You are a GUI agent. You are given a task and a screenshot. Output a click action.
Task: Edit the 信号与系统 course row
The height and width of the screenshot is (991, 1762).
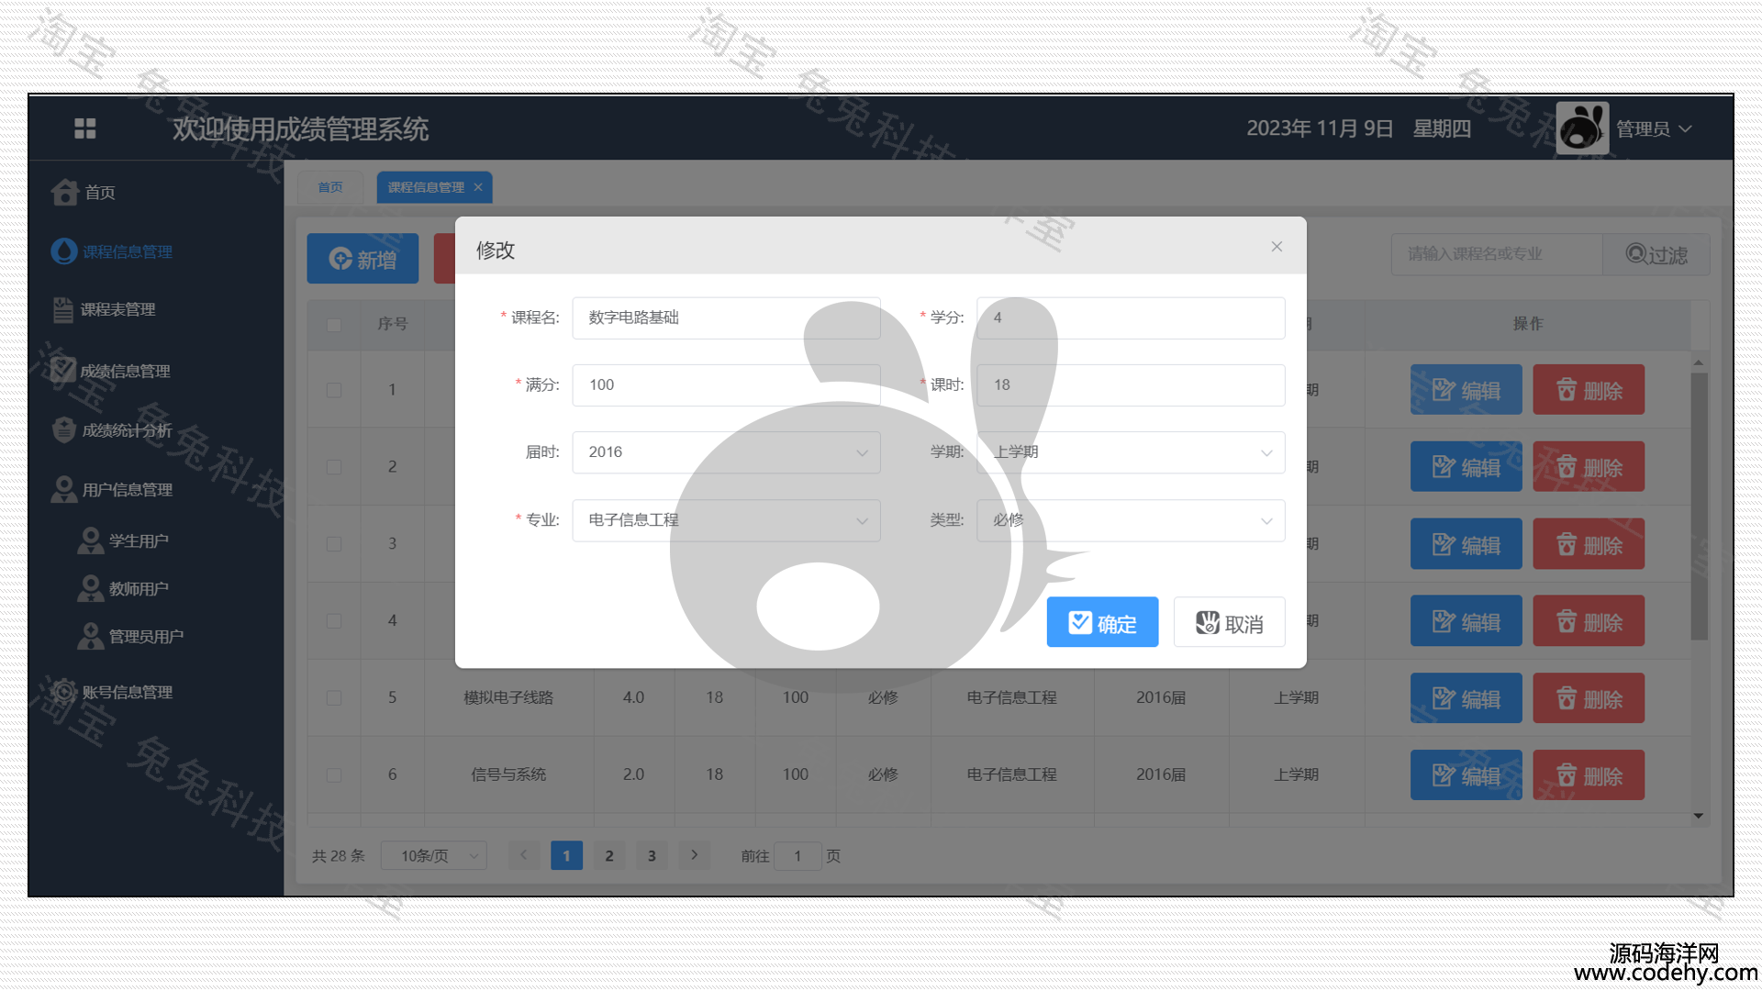pyautogui.click(x=1466, y=775)
